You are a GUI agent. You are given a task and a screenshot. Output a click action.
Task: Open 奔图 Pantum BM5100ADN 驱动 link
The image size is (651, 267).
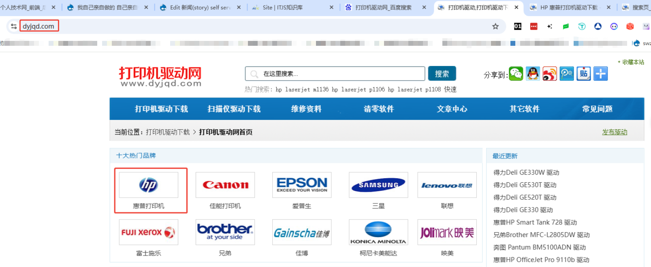click(540, 247)
